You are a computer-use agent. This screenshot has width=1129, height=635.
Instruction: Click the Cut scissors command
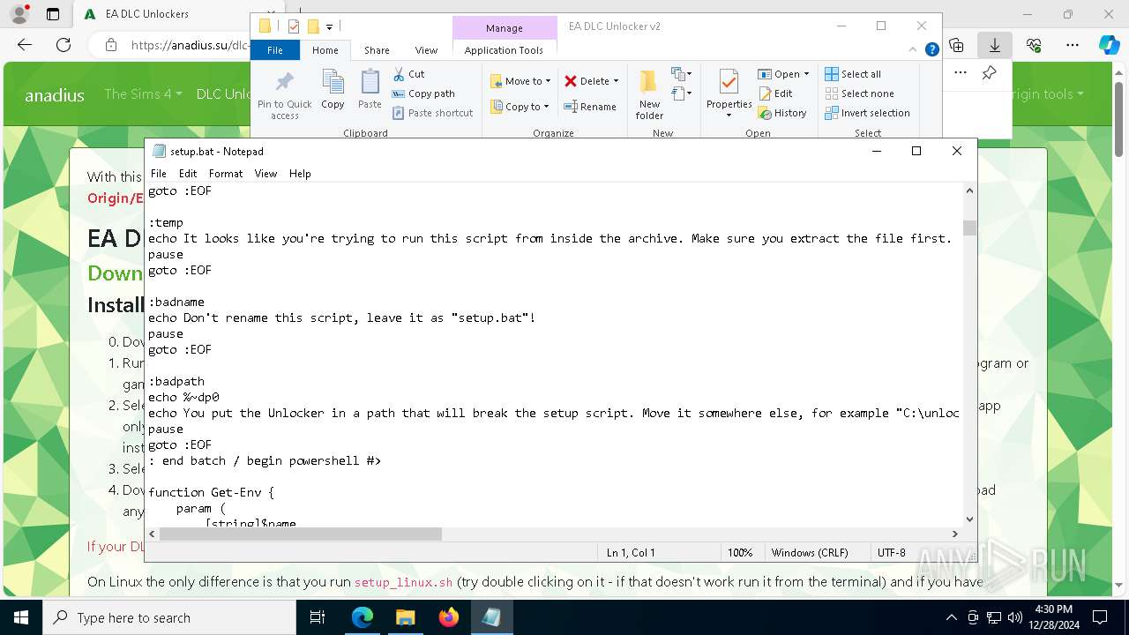coord(408,74)
